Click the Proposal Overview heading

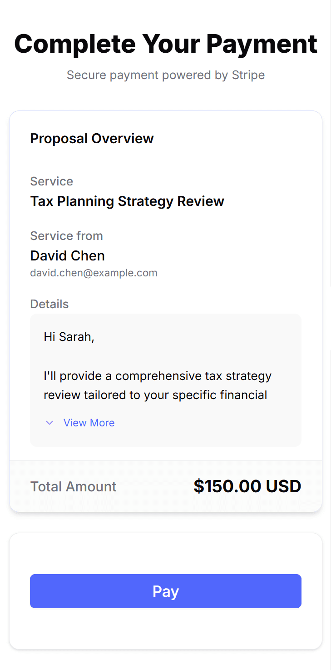[x=92, y=139]
